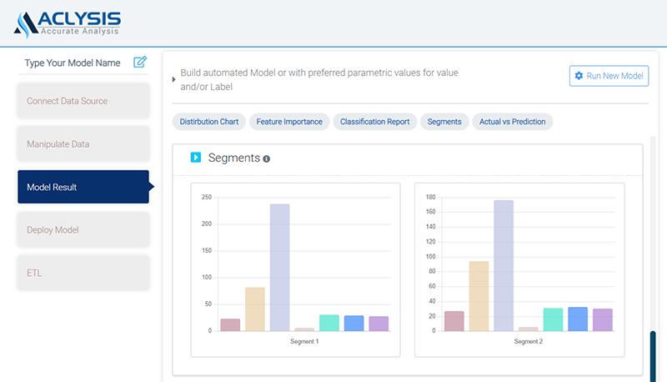667x382 pixels.
Task: Show the Distribution Chart section
Action: (208, 122)
